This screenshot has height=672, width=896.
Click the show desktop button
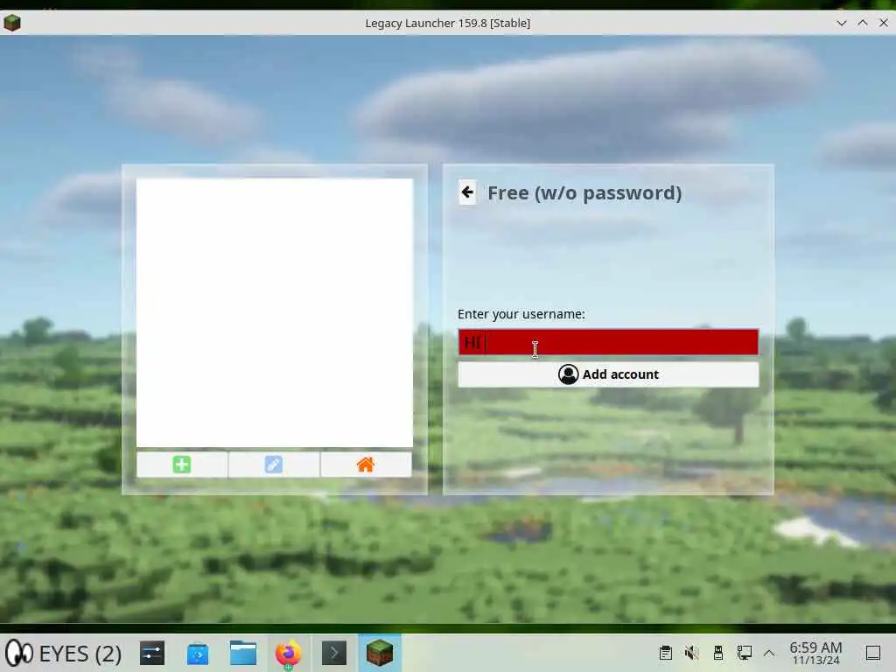[873, 653]
